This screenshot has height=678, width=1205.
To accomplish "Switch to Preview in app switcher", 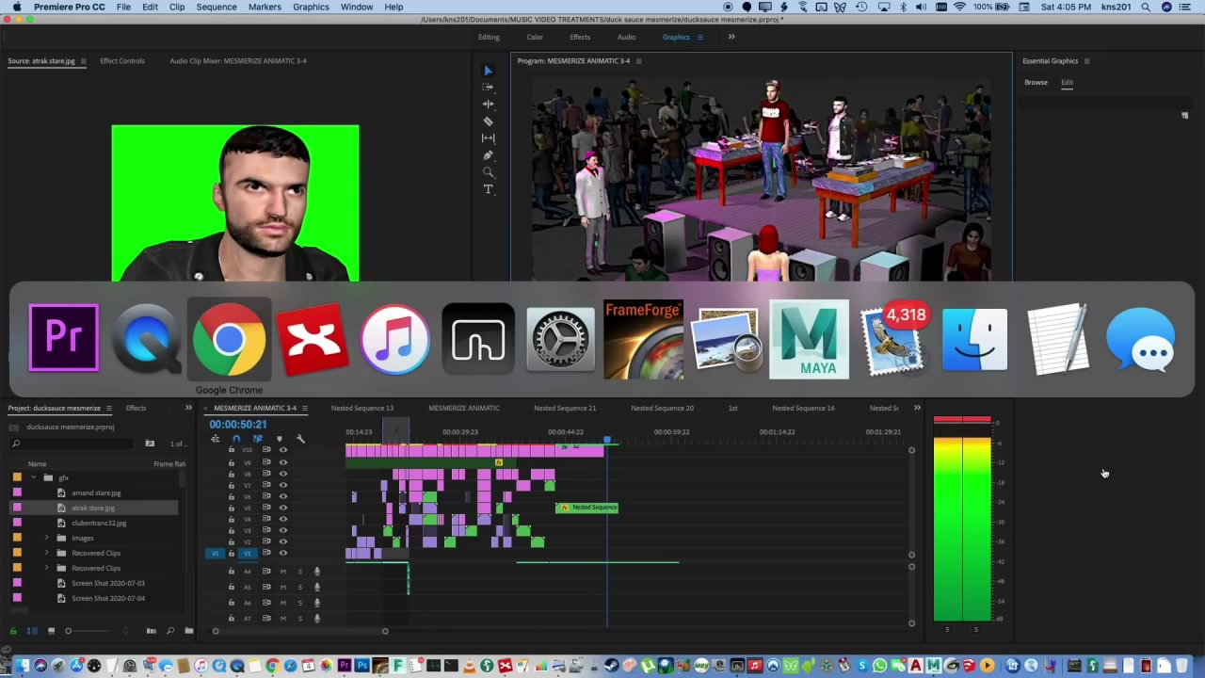I will (x=726, y=338).
